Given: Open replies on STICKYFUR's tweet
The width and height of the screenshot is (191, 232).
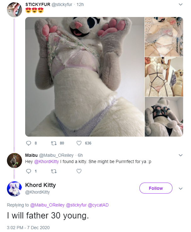Looking at the screenshot, I should 29,143.
